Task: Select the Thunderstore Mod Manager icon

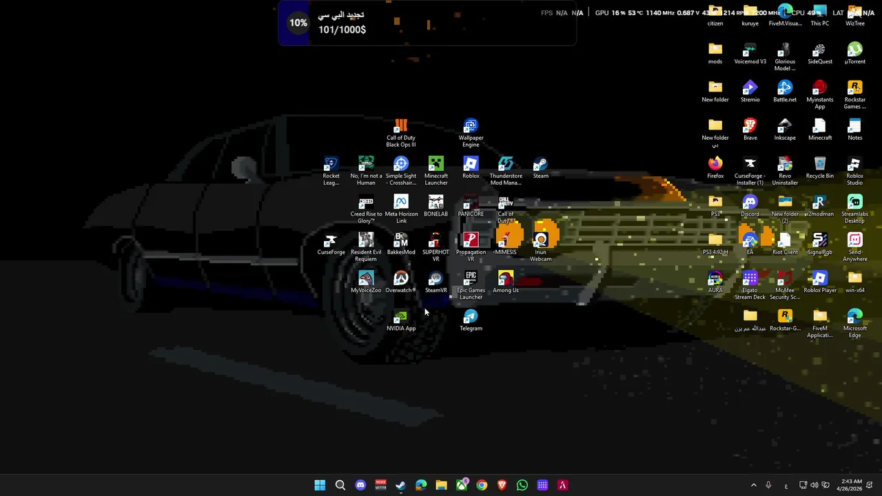Action: tap(506, 171)
